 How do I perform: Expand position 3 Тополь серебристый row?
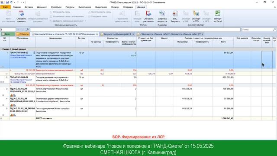coord(3,95)
